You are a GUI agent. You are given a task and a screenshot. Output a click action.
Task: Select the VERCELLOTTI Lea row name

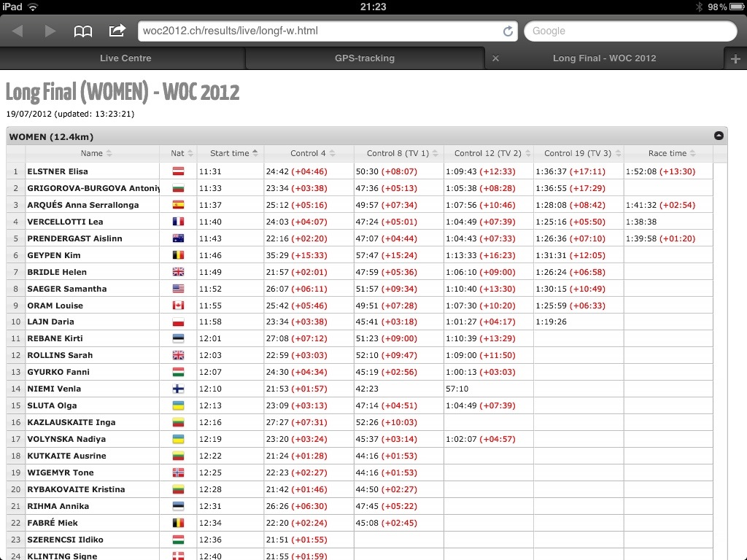point(65,222)
